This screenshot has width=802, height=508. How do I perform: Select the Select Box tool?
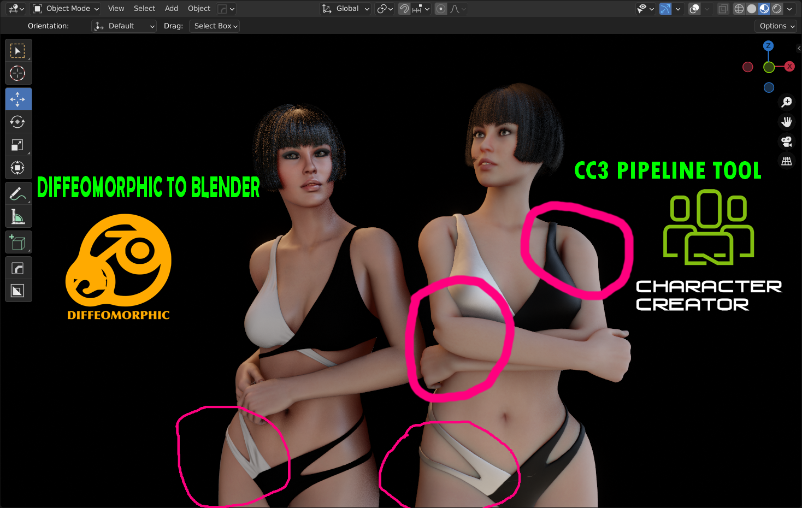pyautogui.click(x=18, y=51)
